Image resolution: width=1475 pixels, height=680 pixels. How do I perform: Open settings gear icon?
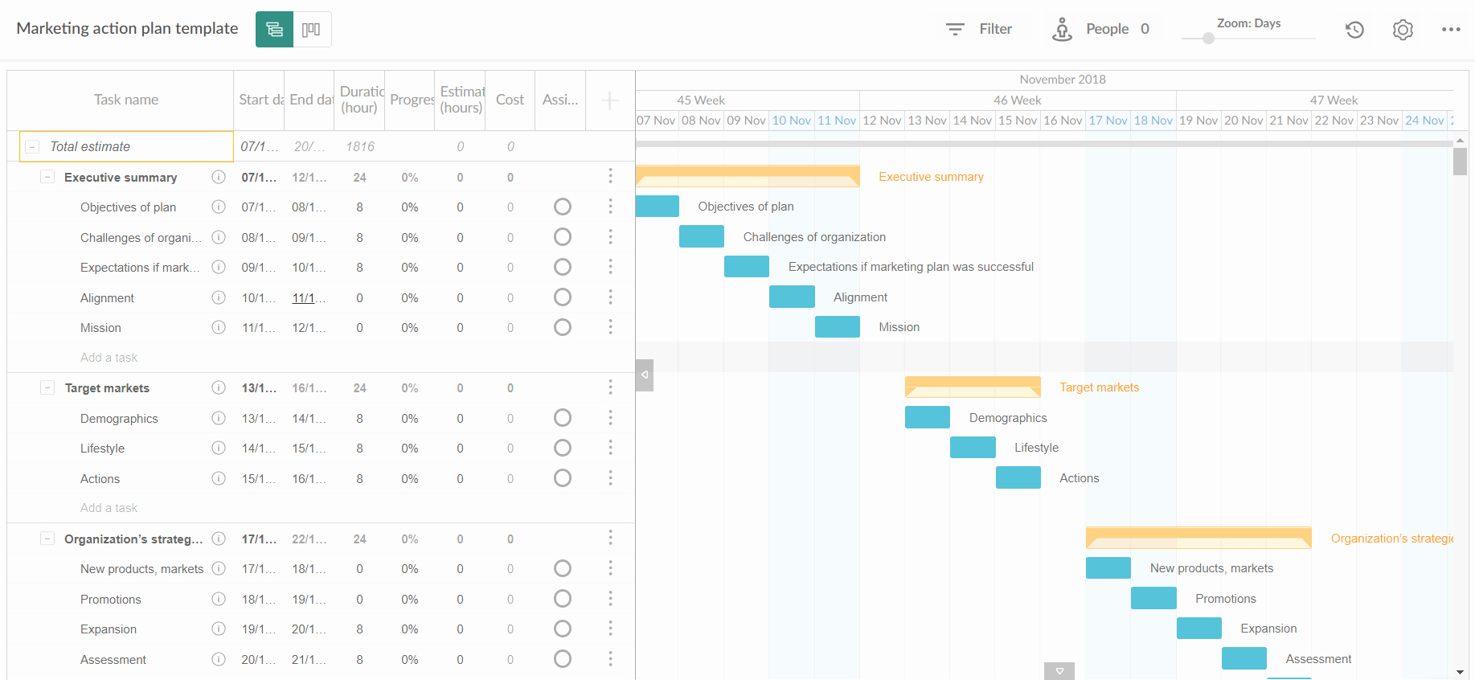1403,30
